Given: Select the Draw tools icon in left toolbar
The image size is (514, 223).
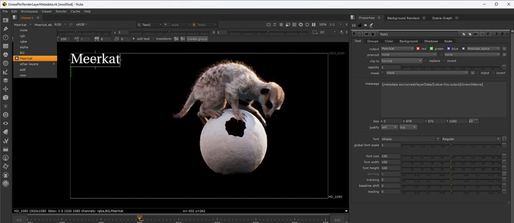Looking at the screenshot, I should (6, 29).
